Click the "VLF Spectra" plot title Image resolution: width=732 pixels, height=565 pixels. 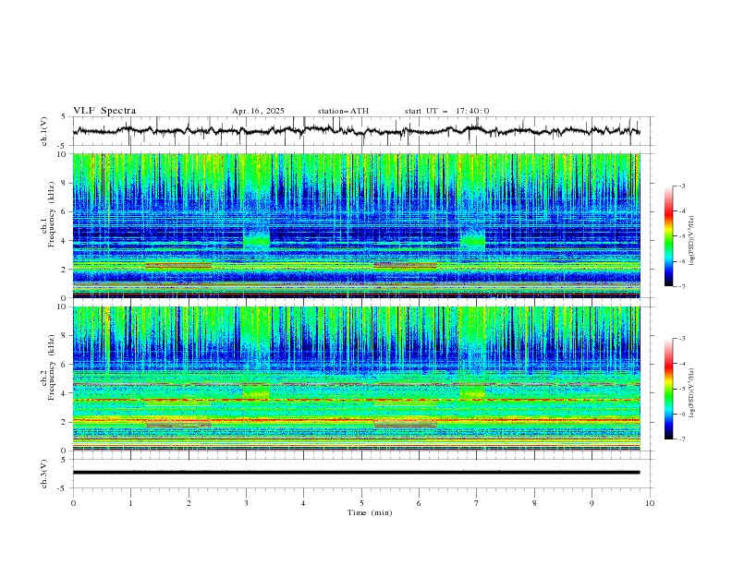click(104, 111)
